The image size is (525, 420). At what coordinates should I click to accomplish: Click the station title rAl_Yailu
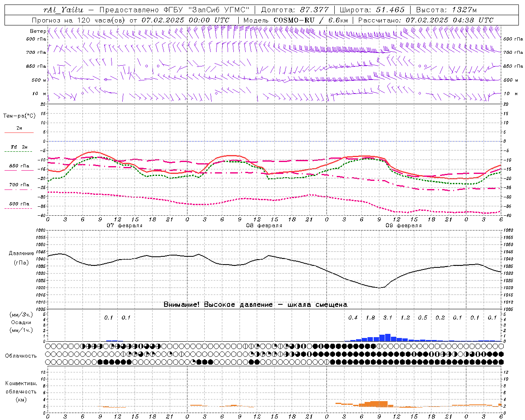(63, 10)
